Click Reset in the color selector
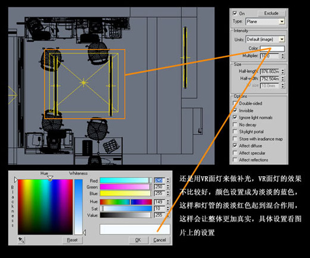 tap(72, 240)
